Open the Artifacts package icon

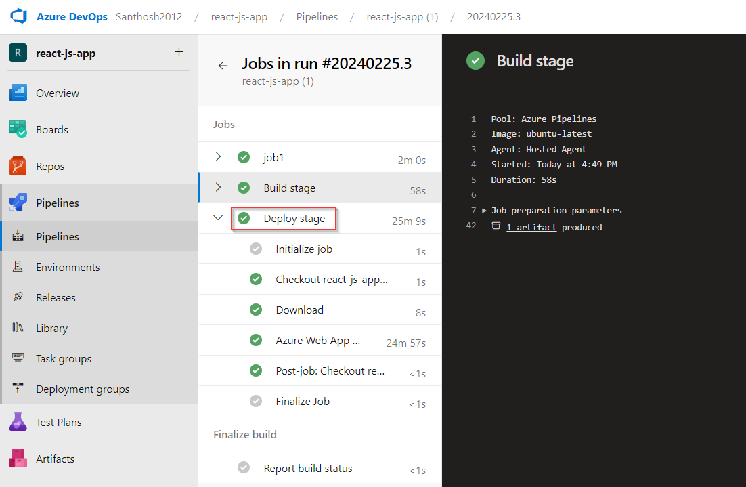(18, 459)
